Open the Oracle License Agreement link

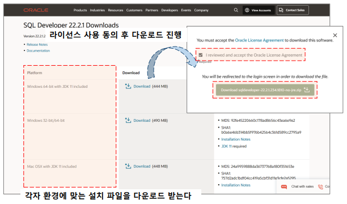259,40
